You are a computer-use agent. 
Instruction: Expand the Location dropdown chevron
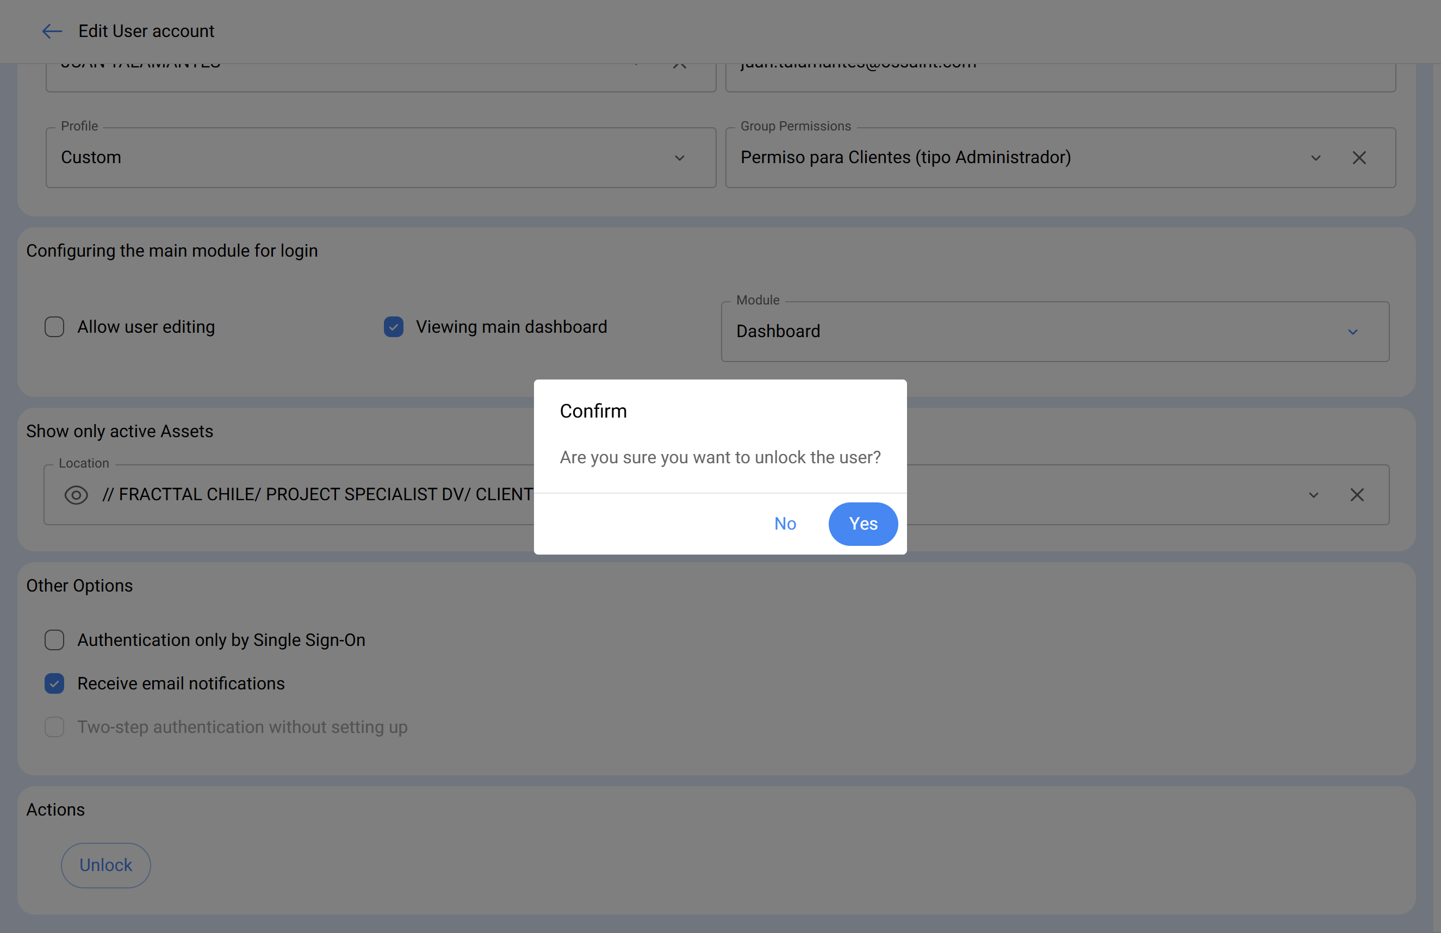1313,495
